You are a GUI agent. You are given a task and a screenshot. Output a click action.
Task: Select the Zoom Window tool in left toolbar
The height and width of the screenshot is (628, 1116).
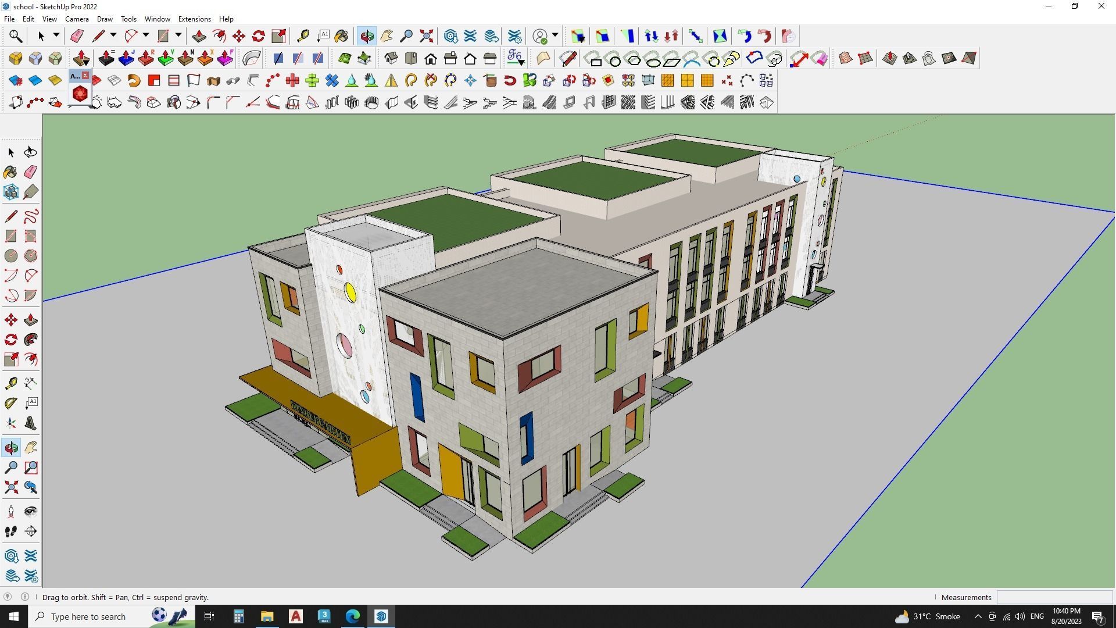(x=31, y=468)
